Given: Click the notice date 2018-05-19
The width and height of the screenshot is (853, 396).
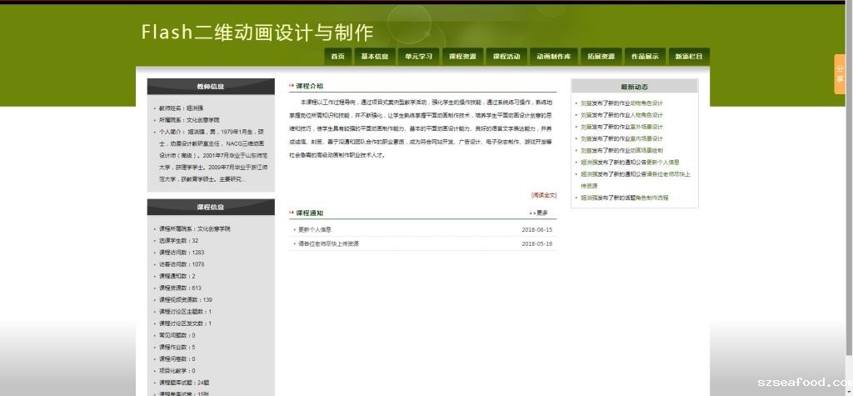Looking at the screenshot, I should click(537, 244).
